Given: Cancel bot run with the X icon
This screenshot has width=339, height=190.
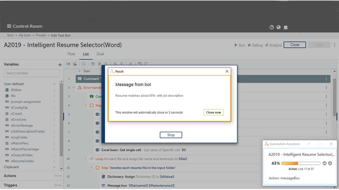Looking at the screenshot, I should tap(330, 163).
